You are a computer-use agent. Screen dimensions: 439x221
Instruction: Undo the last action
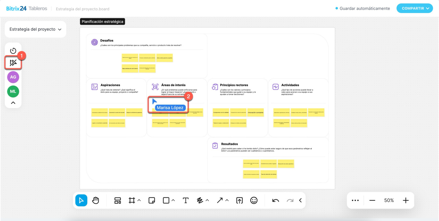tap(275, 200)
